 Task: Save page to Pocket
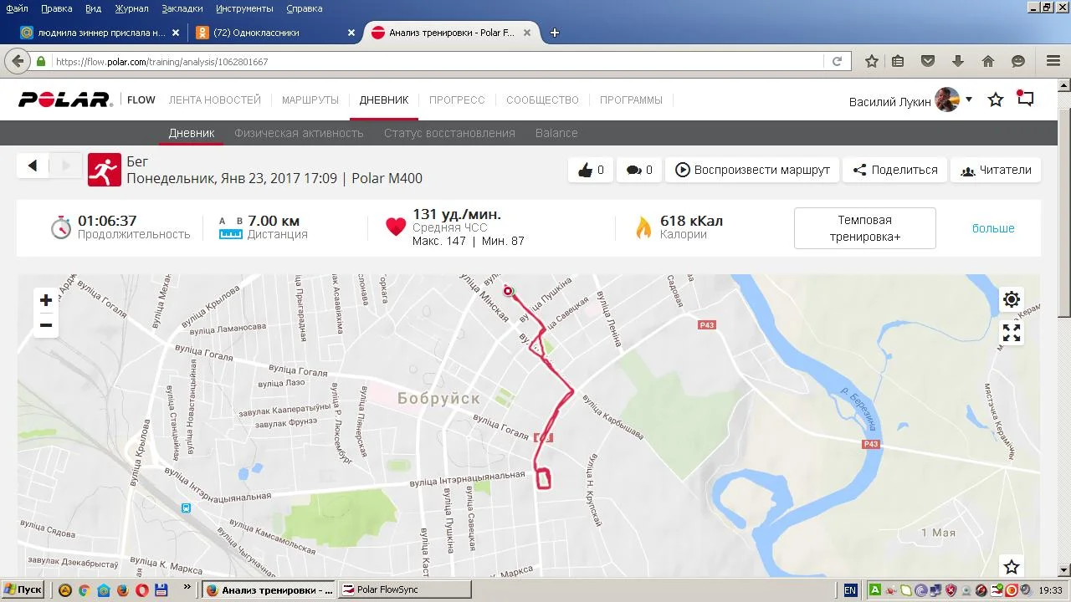point(928,61)
